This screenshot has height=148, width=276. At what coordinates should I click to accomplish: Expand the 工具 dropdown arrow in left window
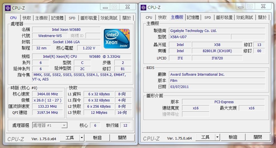point(82,138)
